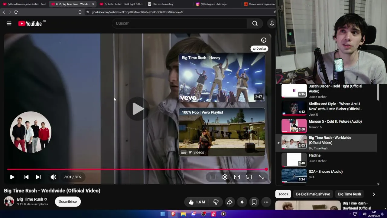Screen dimensions: 387x218
Task: Seek on the red video progress bar
Action: pyautogui.click(x=137, y=169)
